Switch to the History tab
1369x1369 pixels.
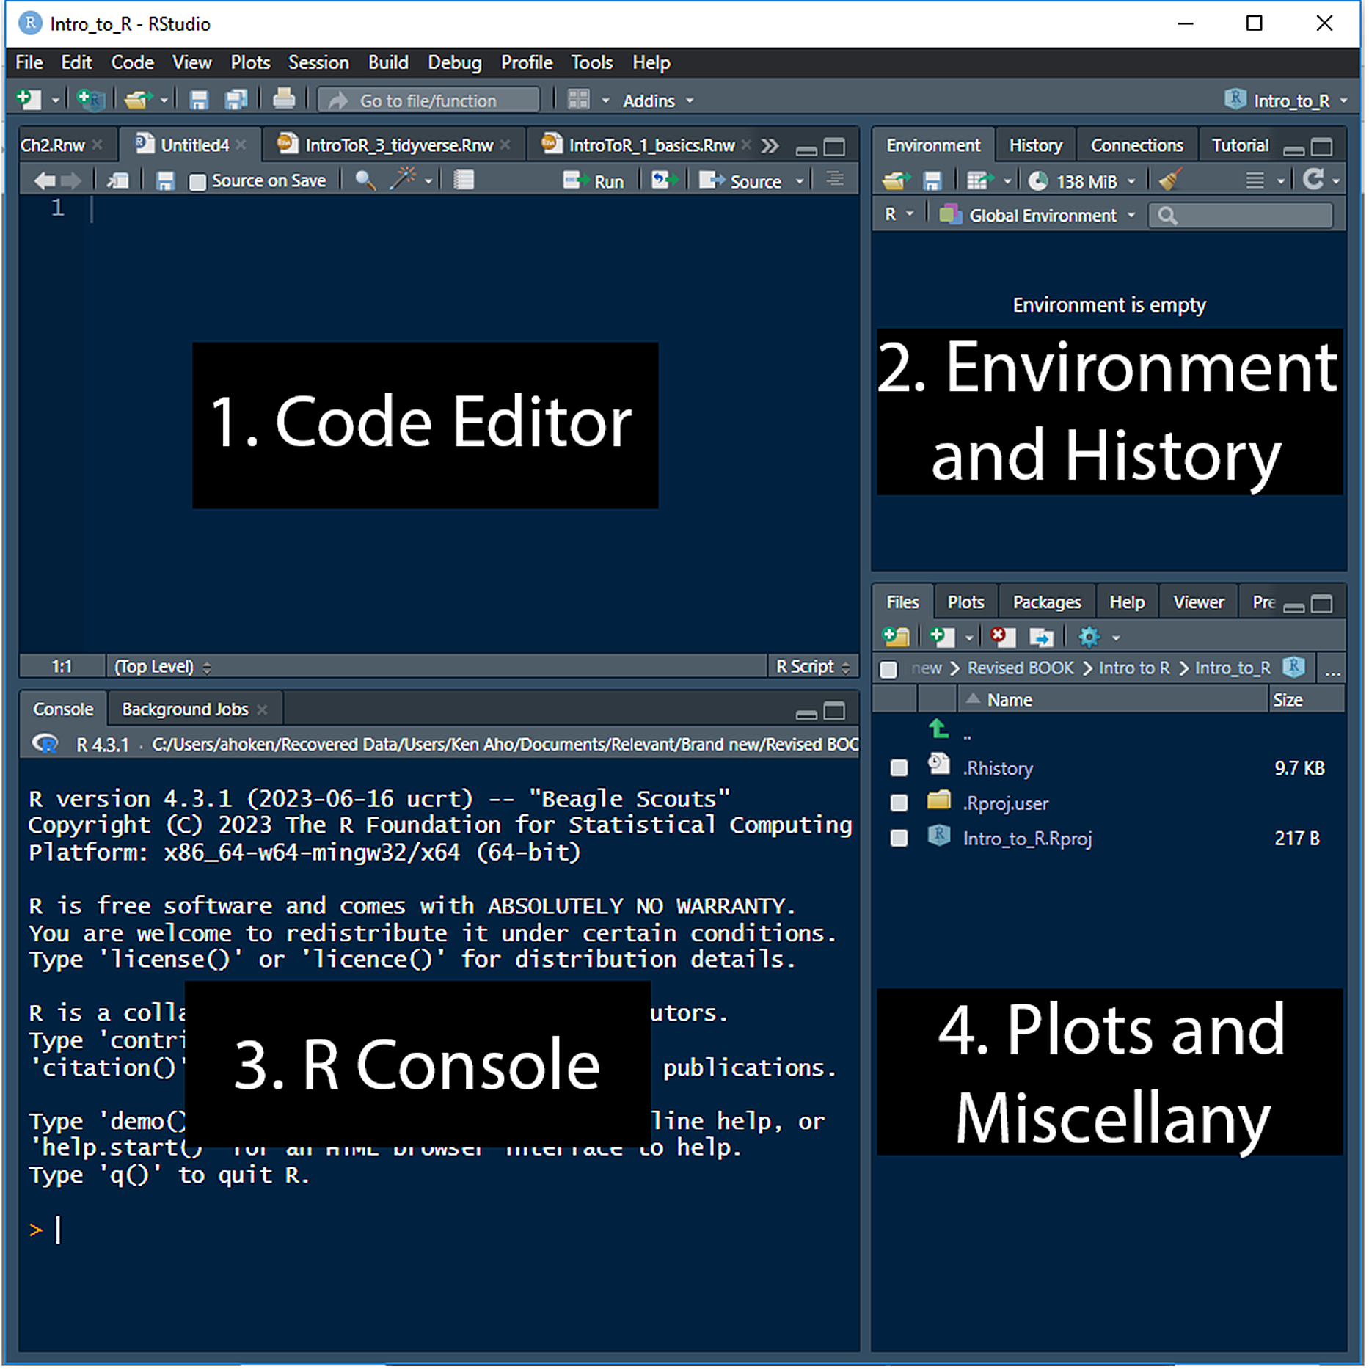(x=1035, y=145)
